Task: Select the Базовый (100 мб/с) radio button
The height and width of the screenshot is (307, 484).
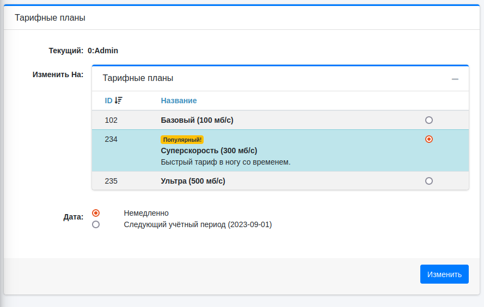Action: click(429, 120)
